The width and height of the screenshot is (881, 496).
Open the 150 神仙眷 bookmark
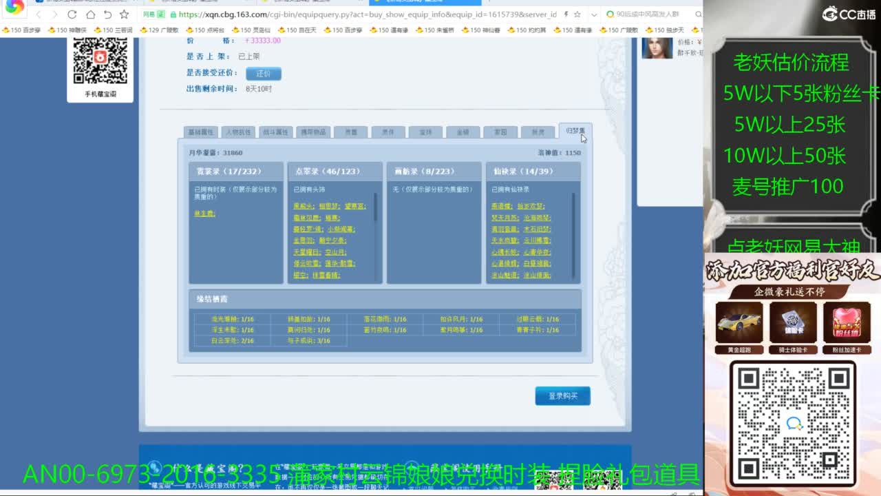[x=481, y=30]
